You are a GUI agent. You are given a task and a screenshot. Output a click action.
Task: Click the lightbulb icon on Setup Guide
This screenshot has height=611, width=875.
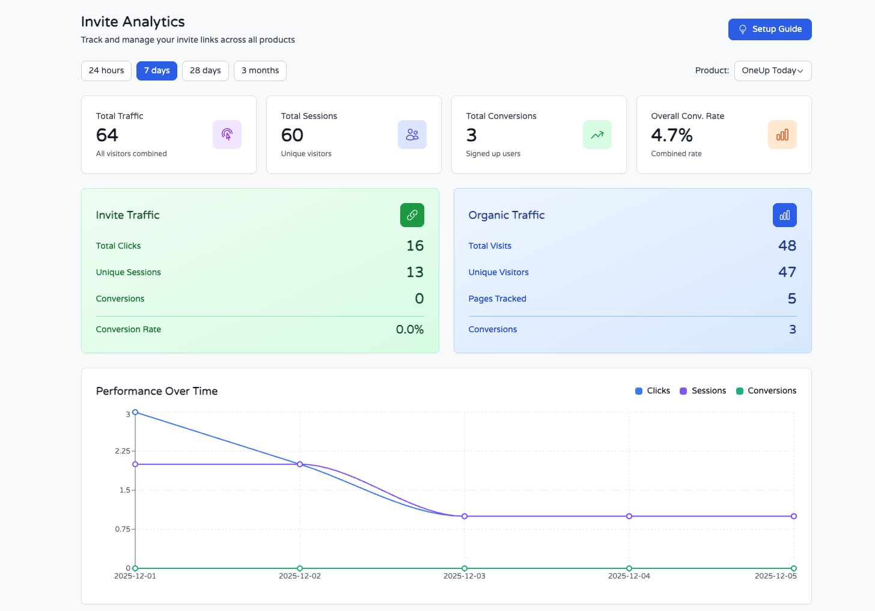tap(743, 29)
